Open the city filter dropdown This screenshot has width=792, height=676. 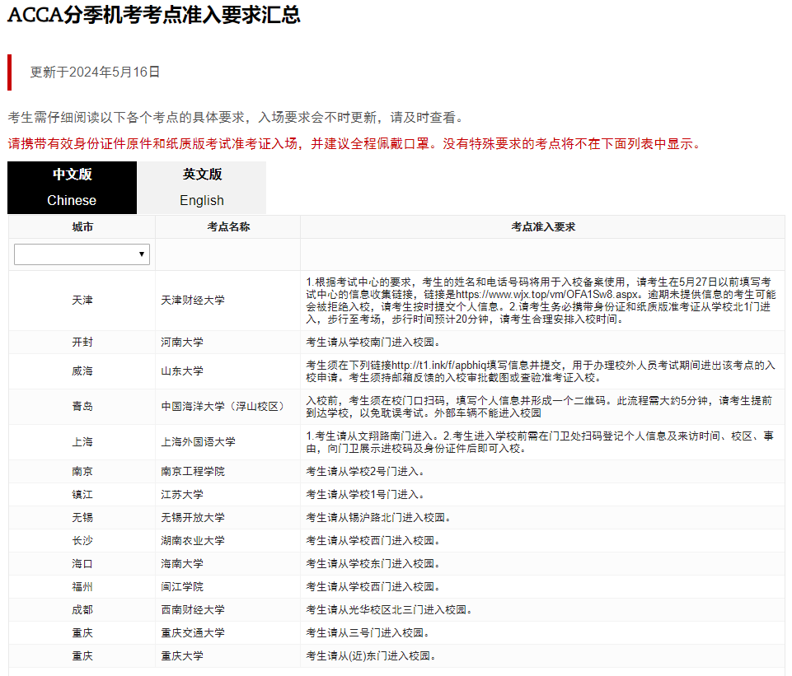tap(81, 254)
